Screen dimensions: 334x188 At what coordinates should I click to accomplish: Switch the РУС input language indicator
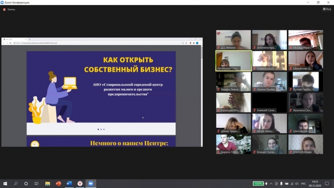click(x=304, y=183)
